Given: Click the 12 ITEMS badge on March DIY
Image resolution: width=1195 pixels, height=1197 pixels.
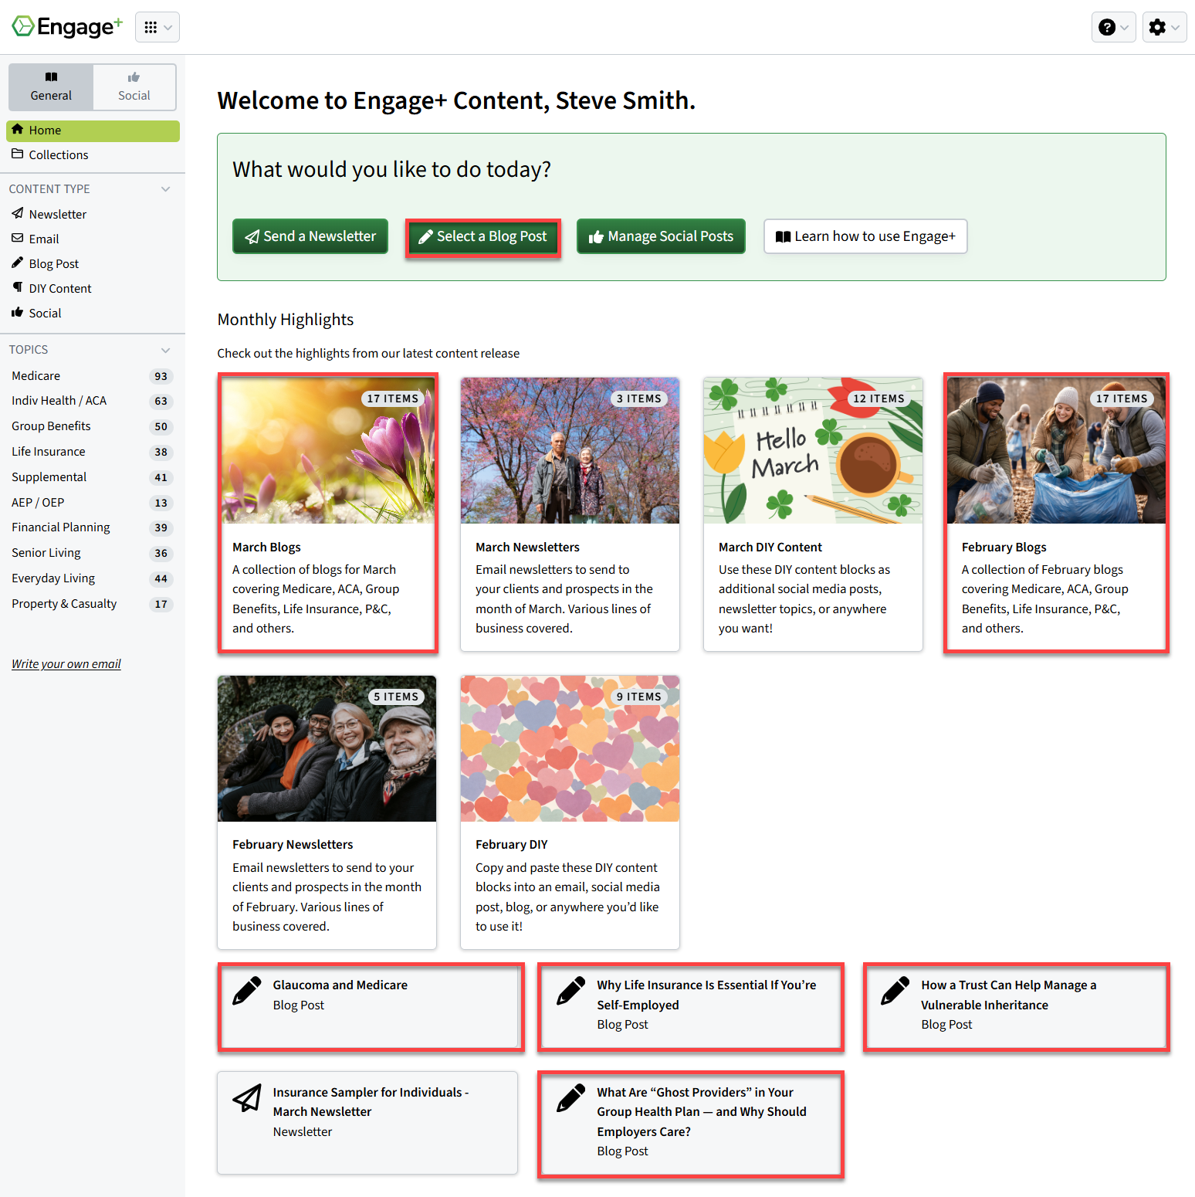Looking at the screenshot, I should [x=878, y=398].
